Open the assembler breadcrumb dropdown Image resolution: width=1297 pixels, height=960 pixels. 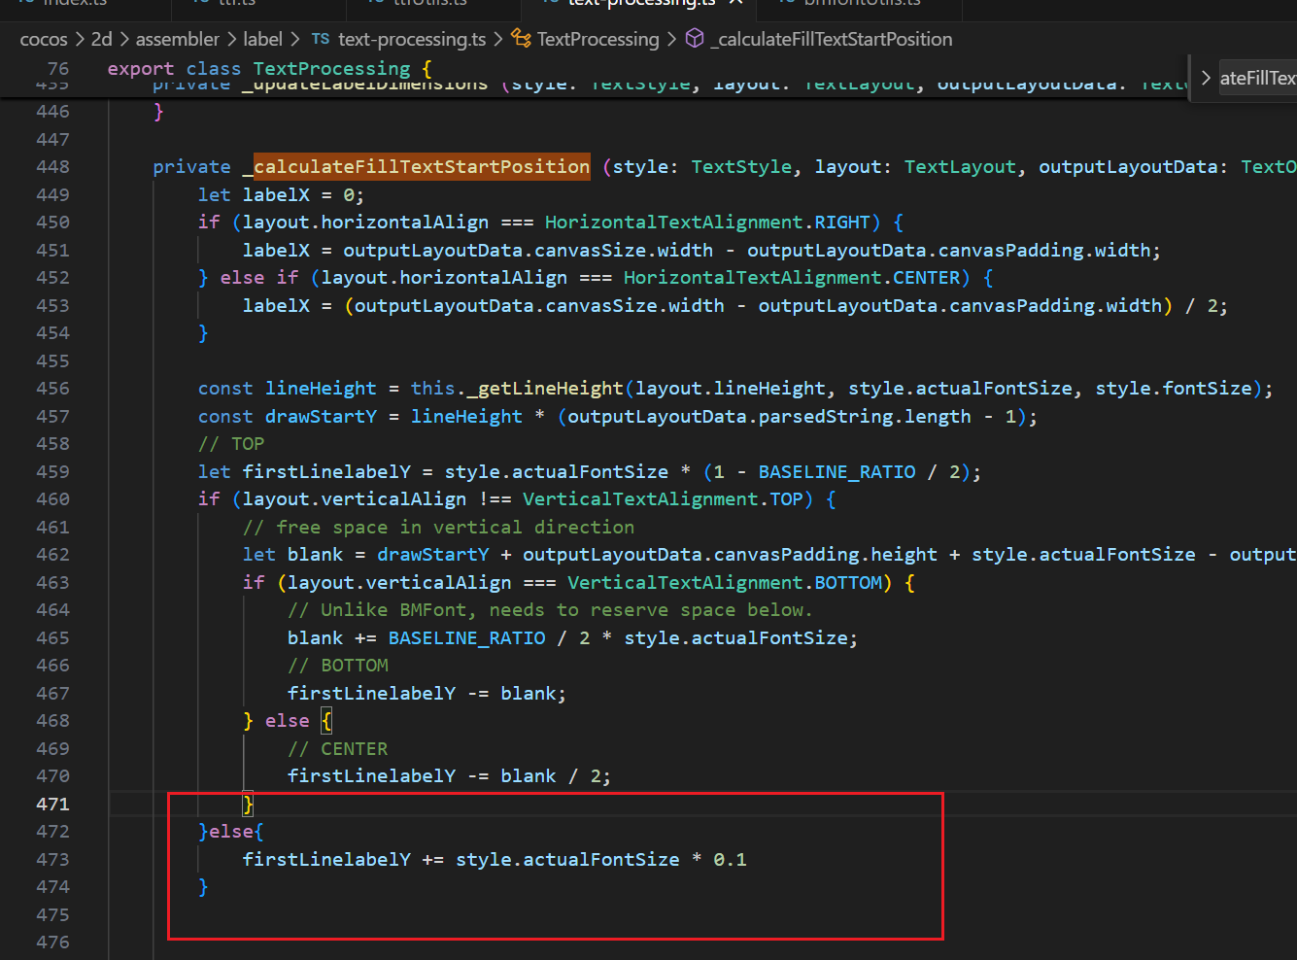[x=178, y=39]
